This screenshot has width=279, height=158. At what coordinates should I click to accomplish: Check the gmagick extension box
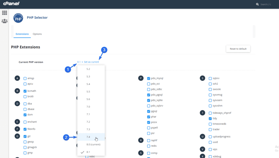(25, 147)
